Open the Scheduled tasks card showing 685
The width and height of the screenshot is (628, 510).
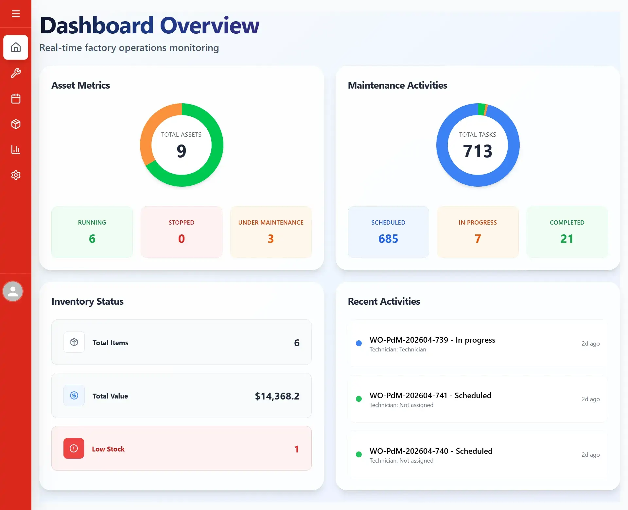coord(388,232)
